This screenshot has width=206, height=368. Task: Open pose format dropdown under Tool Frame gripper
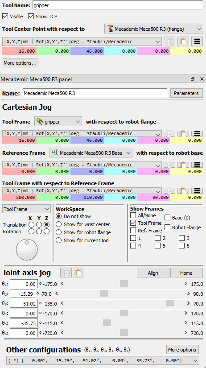(82, 133)
